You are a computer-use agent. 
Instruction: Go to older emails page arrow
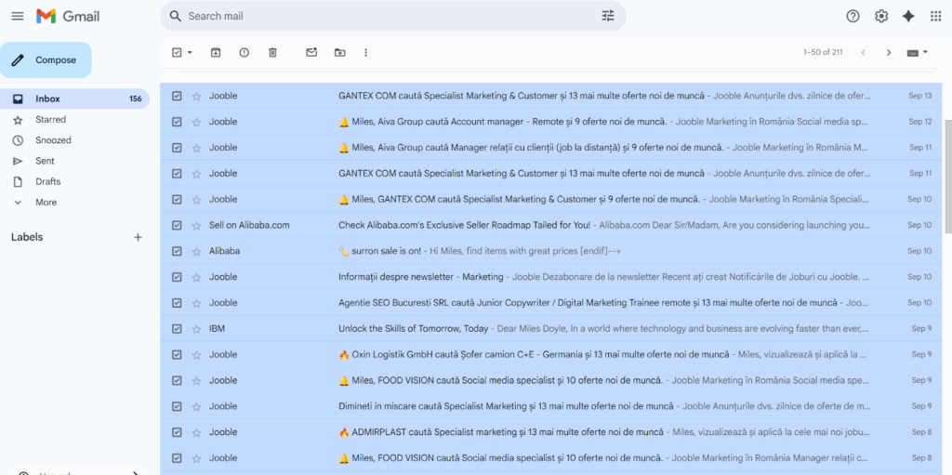[x=889, y=53]
